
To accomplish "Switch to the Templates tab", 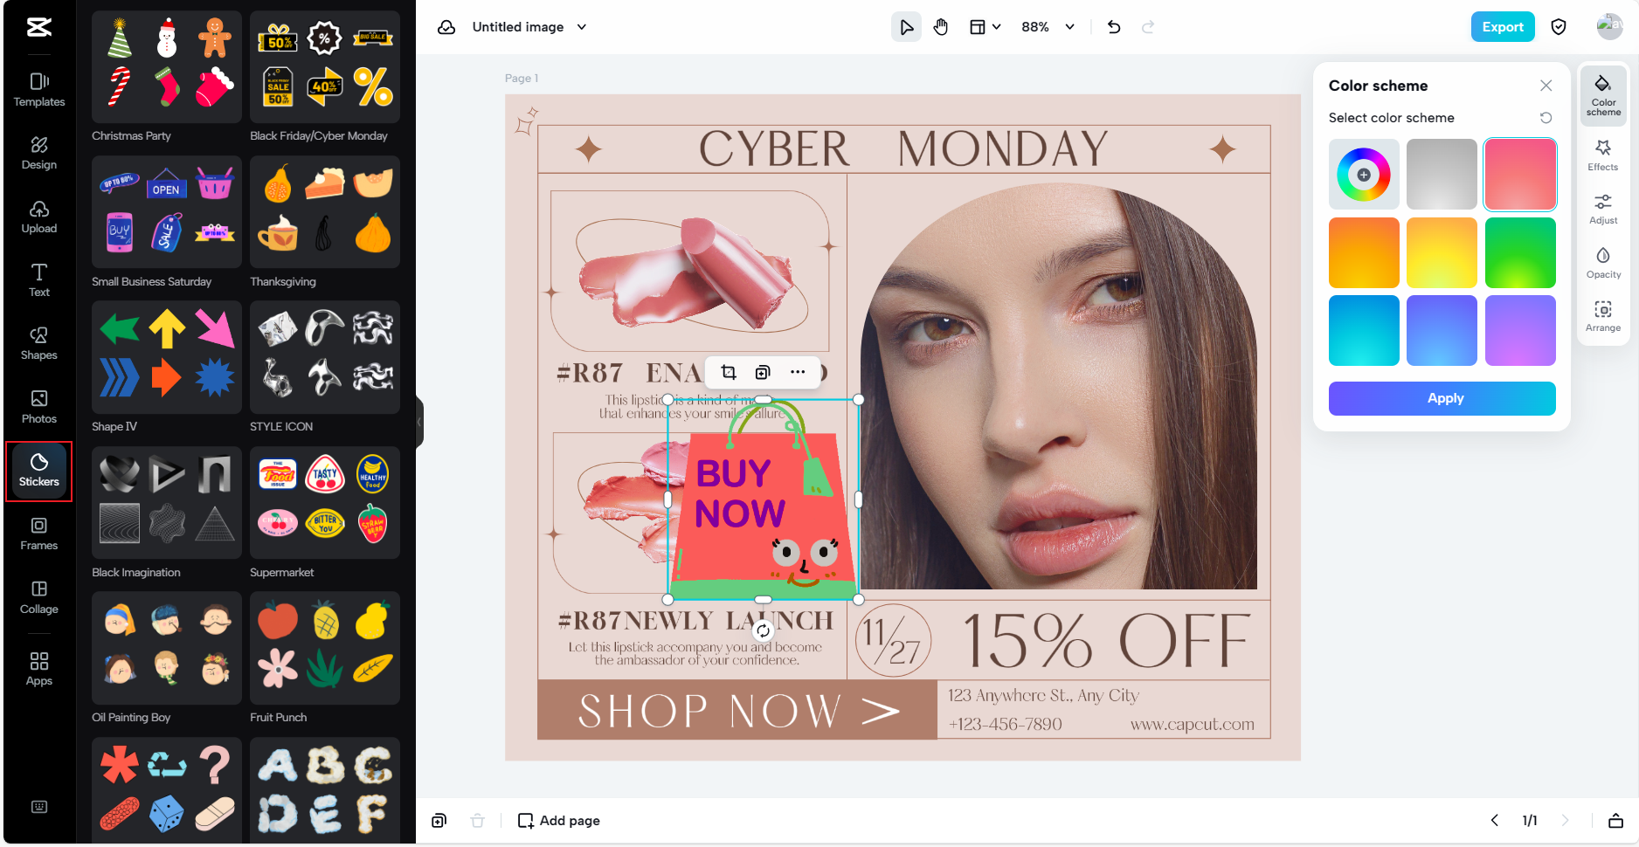I will pos(39,89).
